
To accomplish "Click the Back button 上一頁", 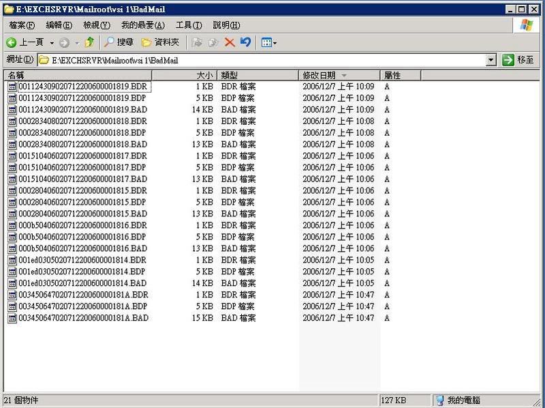I will [x=25, y=42].
